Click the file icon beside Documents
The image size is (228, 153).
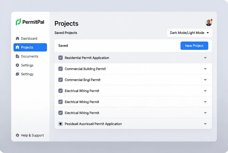tap(17, 56)
